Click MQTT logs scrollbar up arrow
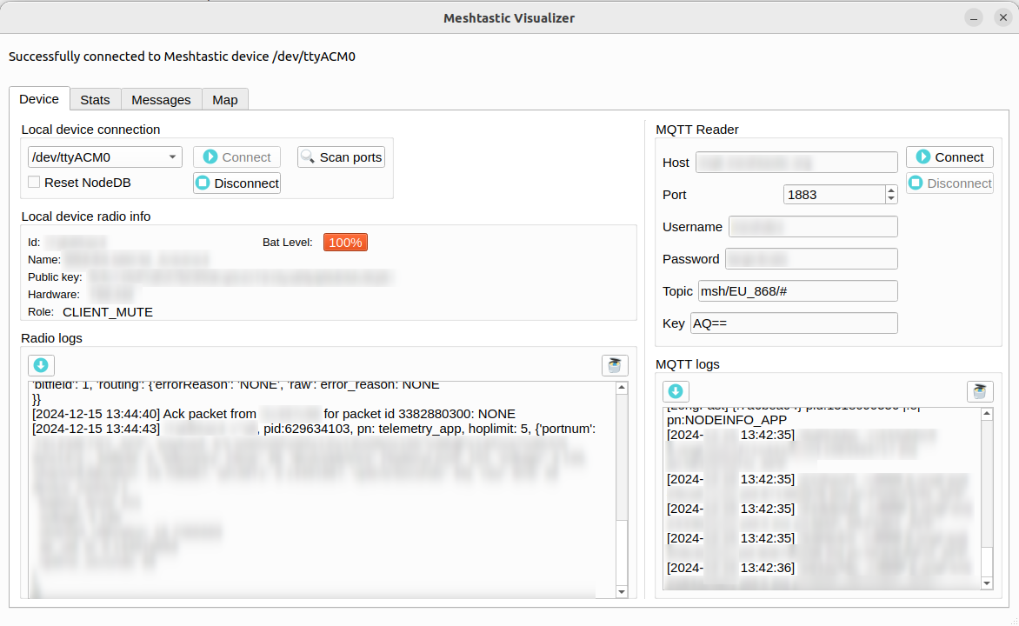 [x=987, y=414]
